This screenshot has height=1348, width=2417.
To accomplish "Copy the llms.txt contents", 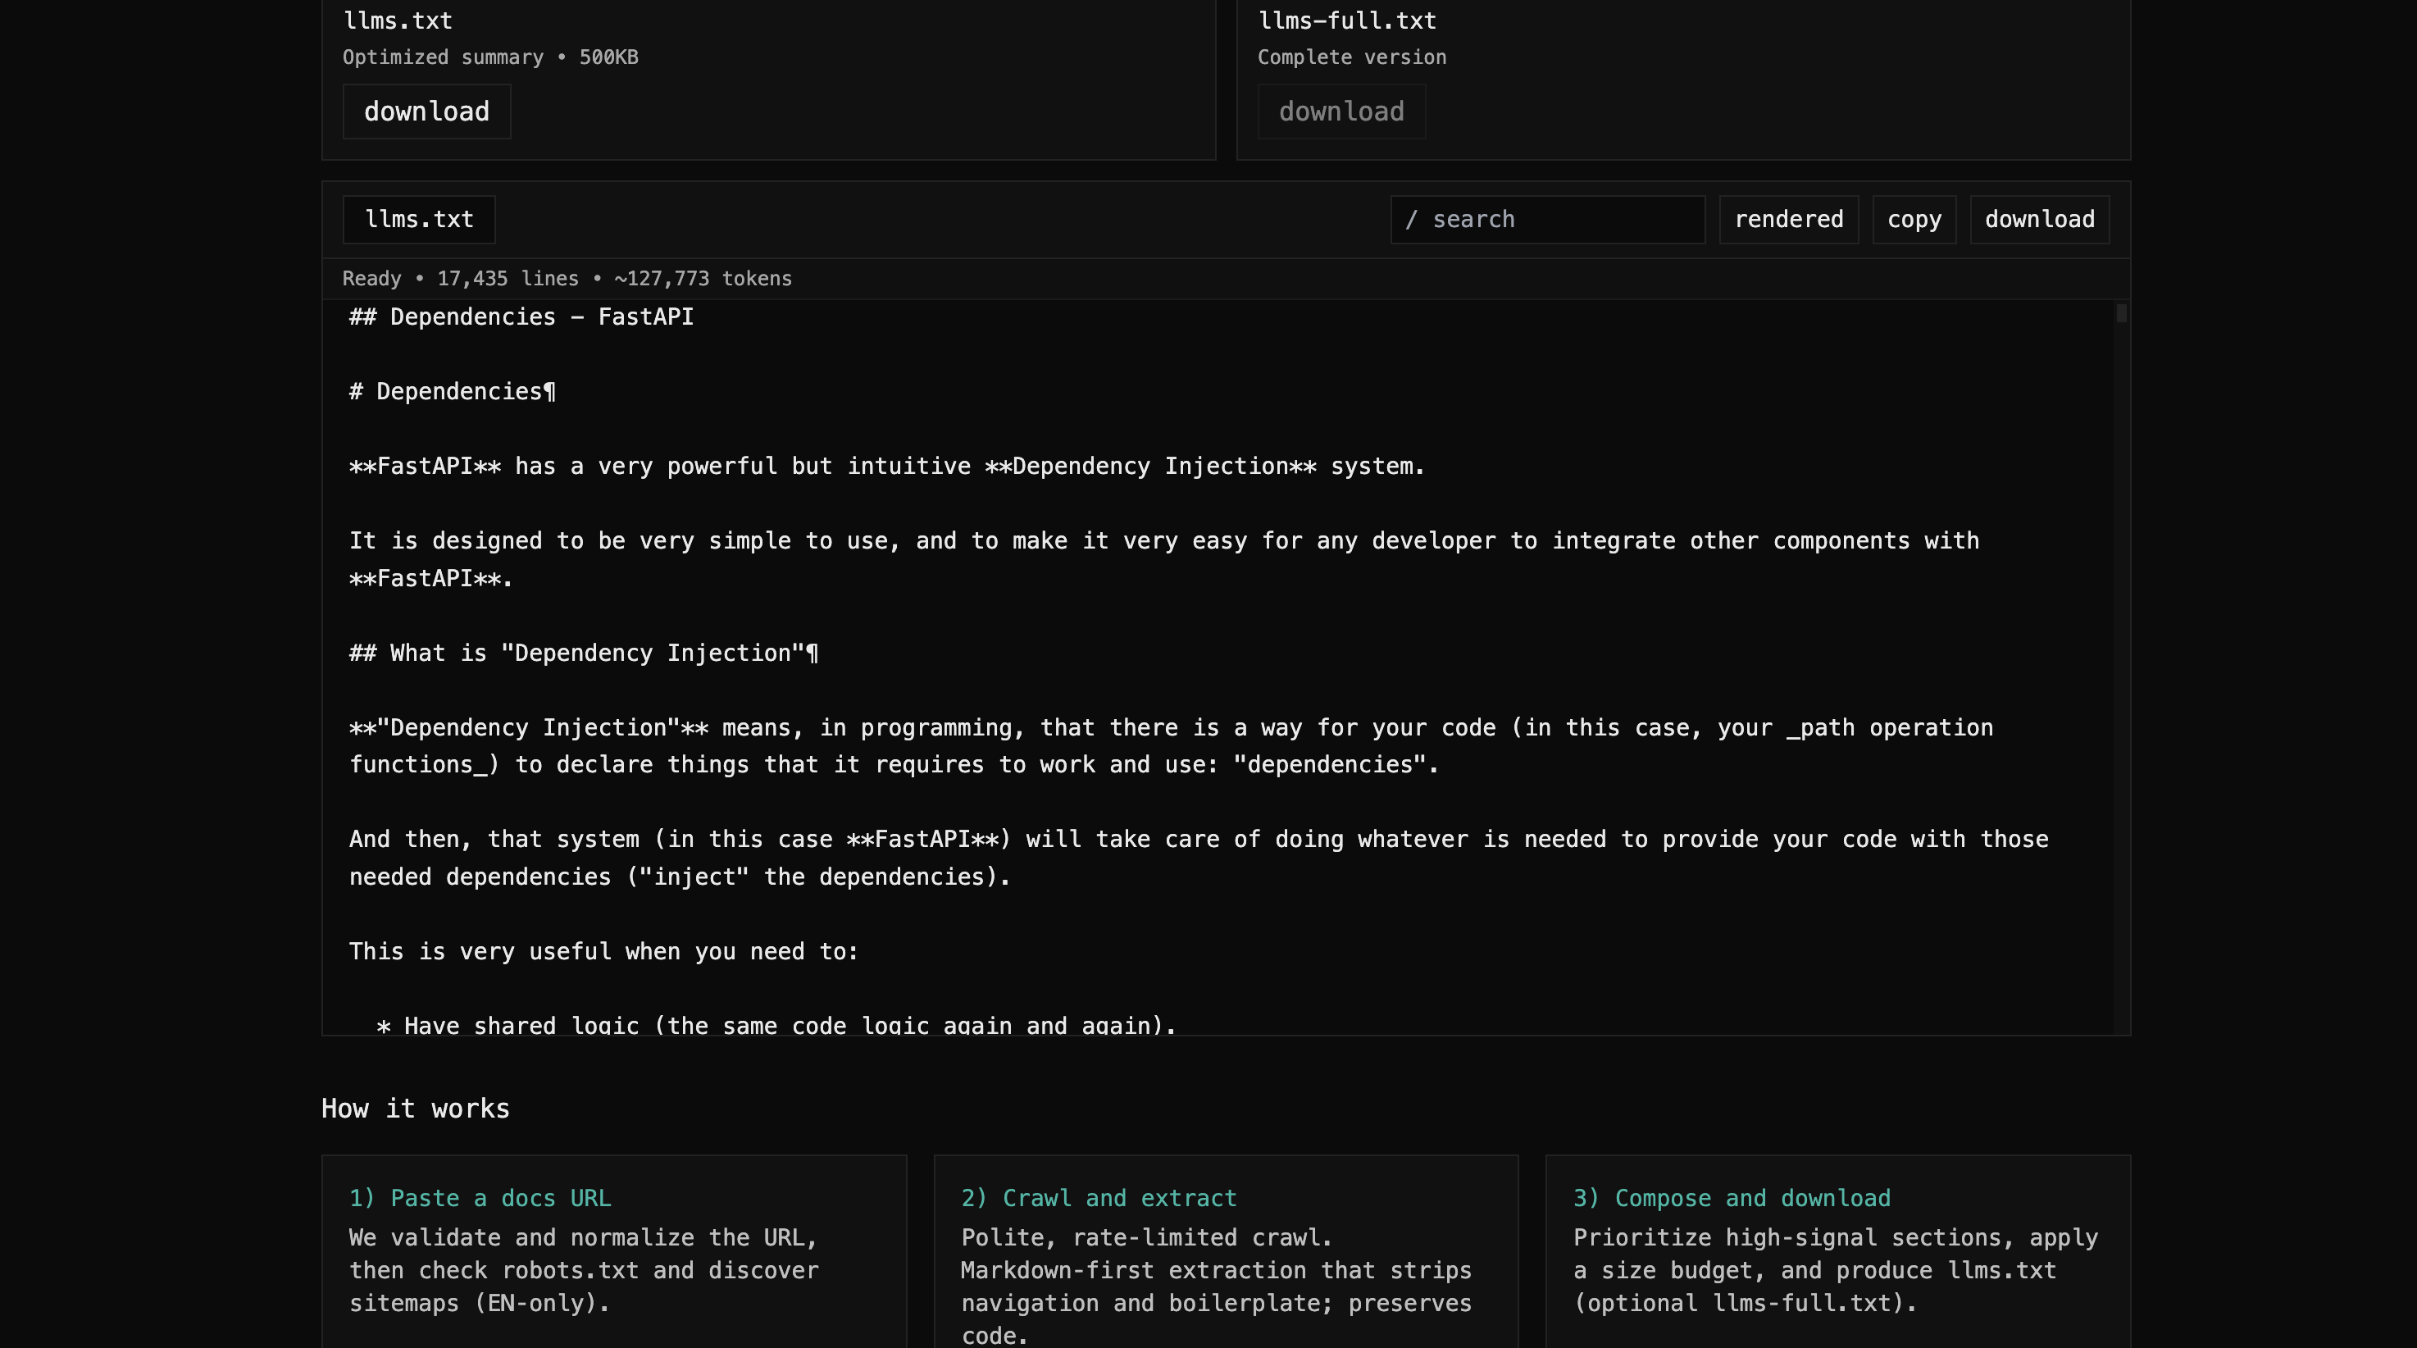I will click(x=1914, y=220).
